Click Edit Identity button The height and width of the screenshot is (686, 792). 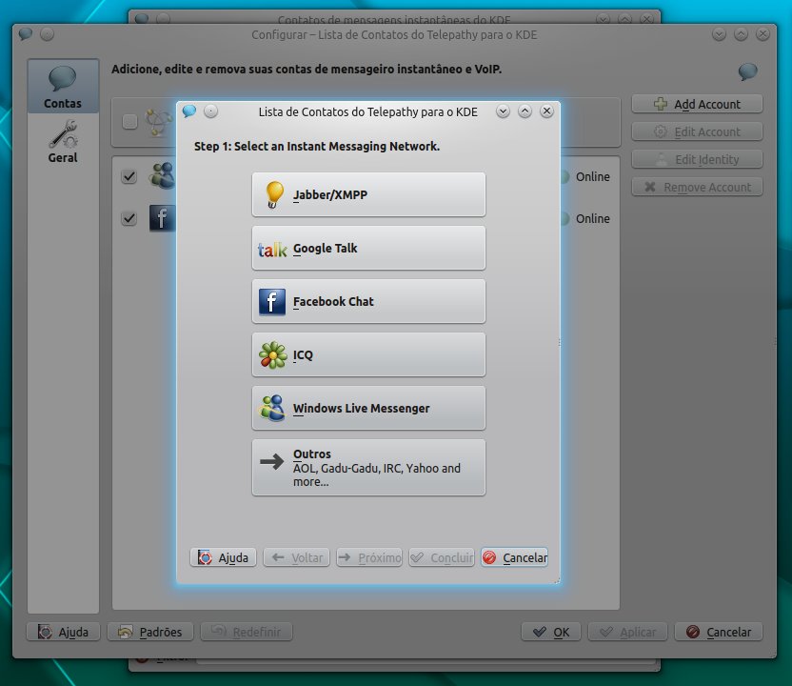[697, 159]
